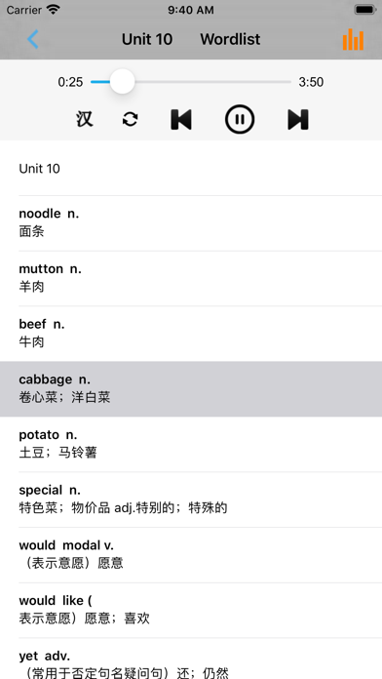Toggle the 汉 Chinese translation display
The width and height of the screenshot is (382, 679).
tap(85, 119)
